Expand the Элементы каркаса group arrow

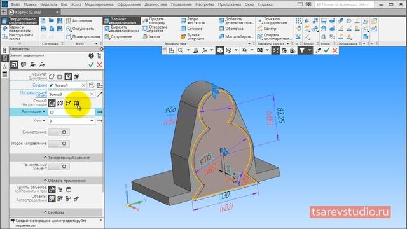[x=288, y=44]
